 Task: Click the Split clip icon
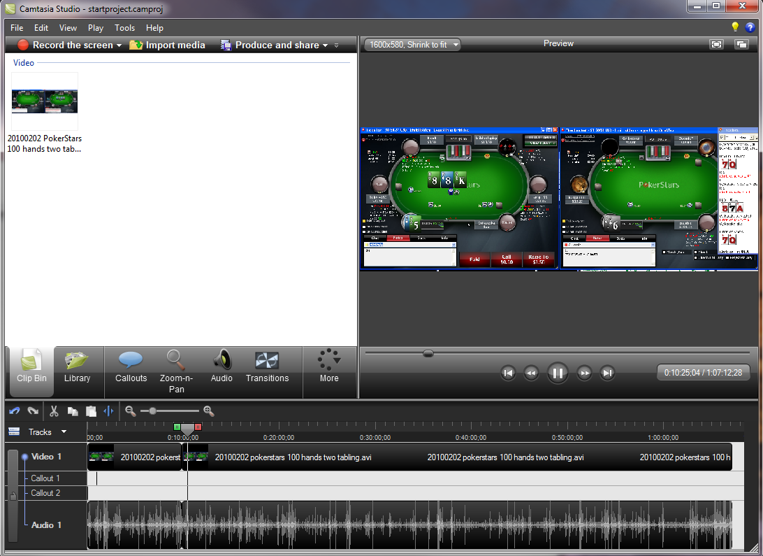click(x=108, y=411)
